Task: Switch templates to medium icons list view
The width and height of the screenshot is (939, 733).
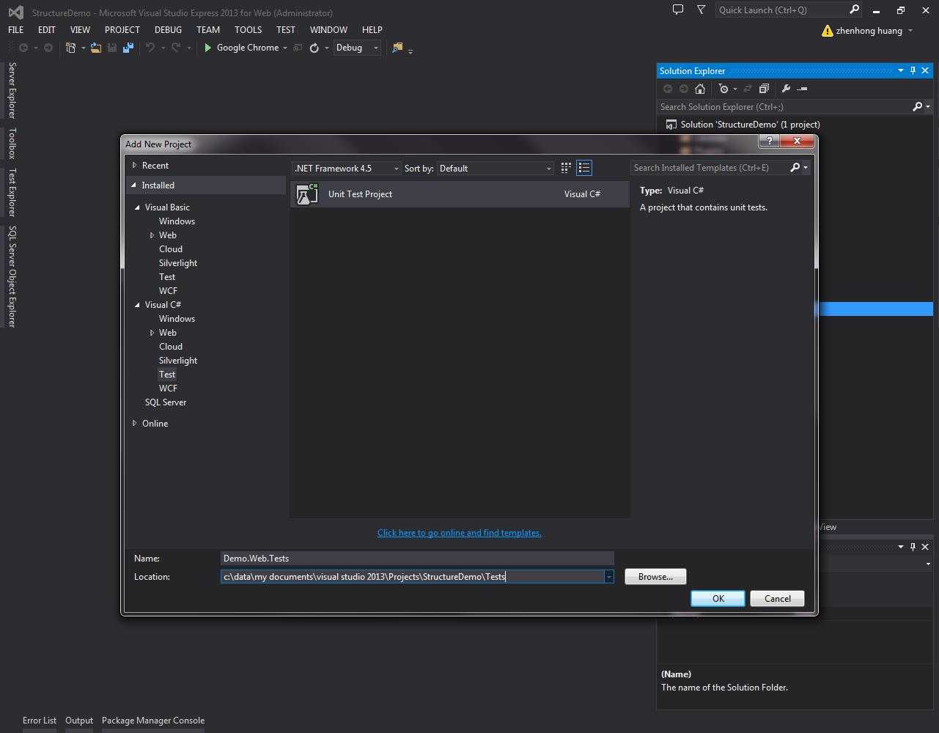Action: click(x=584, y=168)
